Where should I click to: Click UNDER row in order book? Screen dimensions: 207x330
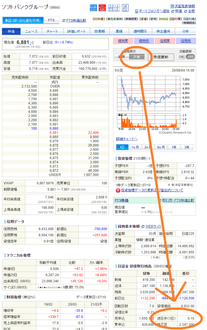point(55,175)
